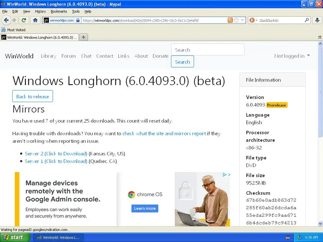This screenshot has height=242, width=323.
Task: Click the browser Forward arrow
Action: coord(14,20)
